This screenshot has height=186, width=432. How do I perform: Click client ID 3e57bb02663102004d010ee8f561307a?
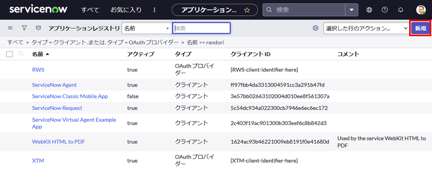pos(280,96)
